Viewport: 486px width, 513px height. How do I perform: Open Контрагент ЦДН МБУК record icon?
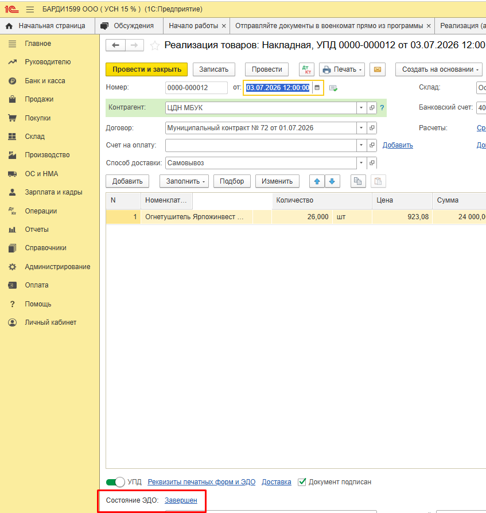(x=372, y=108)
